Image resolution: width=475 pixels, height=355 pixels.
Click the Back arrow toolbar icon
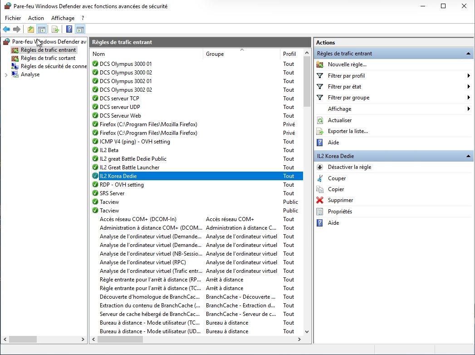pyautogui.click(x=6, y=29)
